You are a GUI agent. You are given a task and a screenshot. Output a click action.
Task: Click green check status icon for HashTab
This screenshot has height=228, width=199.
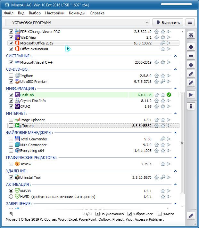point(169,95)
